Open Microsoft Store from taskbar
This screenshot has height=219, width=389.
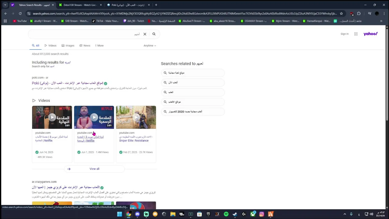(199, 214)
